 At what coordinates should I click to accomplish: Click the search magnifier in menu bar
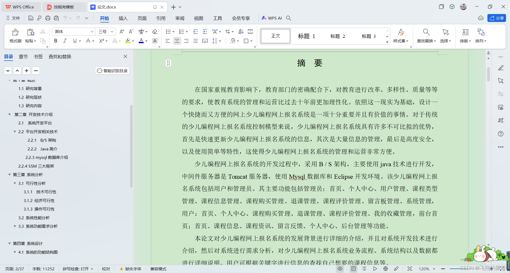(289, 18)
